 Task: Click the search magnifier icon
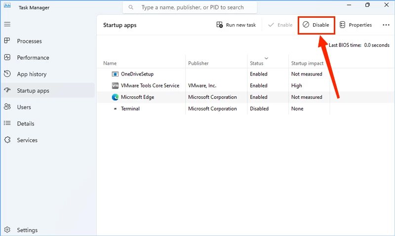click(131, 7)
